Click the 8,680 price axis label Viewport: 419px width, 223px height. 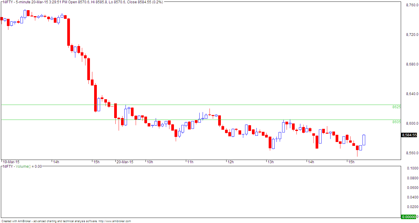[412, 64]
